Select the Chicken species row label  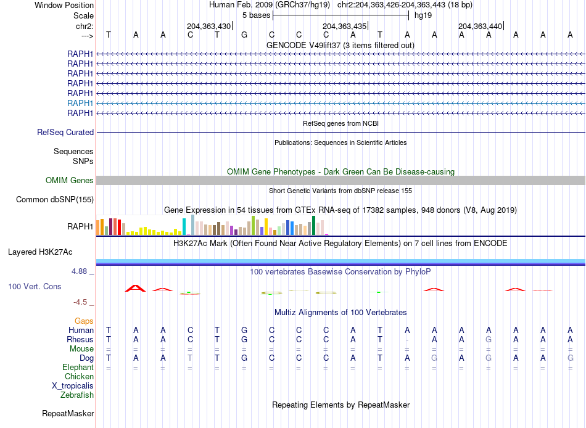(x=79, y=377)
